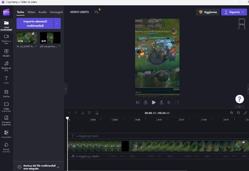Open the Clipchamp home logo
Image resolution: width=249 pixels, height=171 pixels.
[7, 12]
